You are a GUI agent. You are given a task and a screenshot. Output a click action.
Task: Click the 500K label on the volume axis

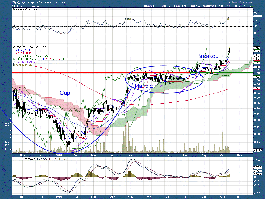click(8, 134)
